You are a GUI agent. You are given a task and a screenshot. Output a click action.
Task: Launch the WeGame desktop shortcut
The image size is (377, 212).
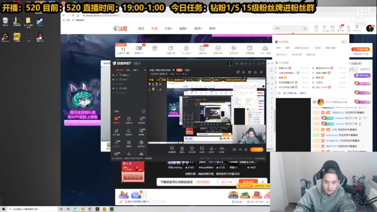(x=5, y=37)
